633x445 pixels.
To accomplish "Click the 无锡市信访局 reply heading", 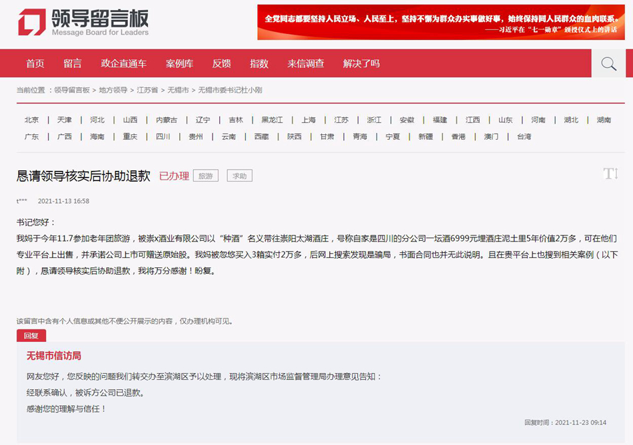I will pyautogui.click(x=53, y=356).
